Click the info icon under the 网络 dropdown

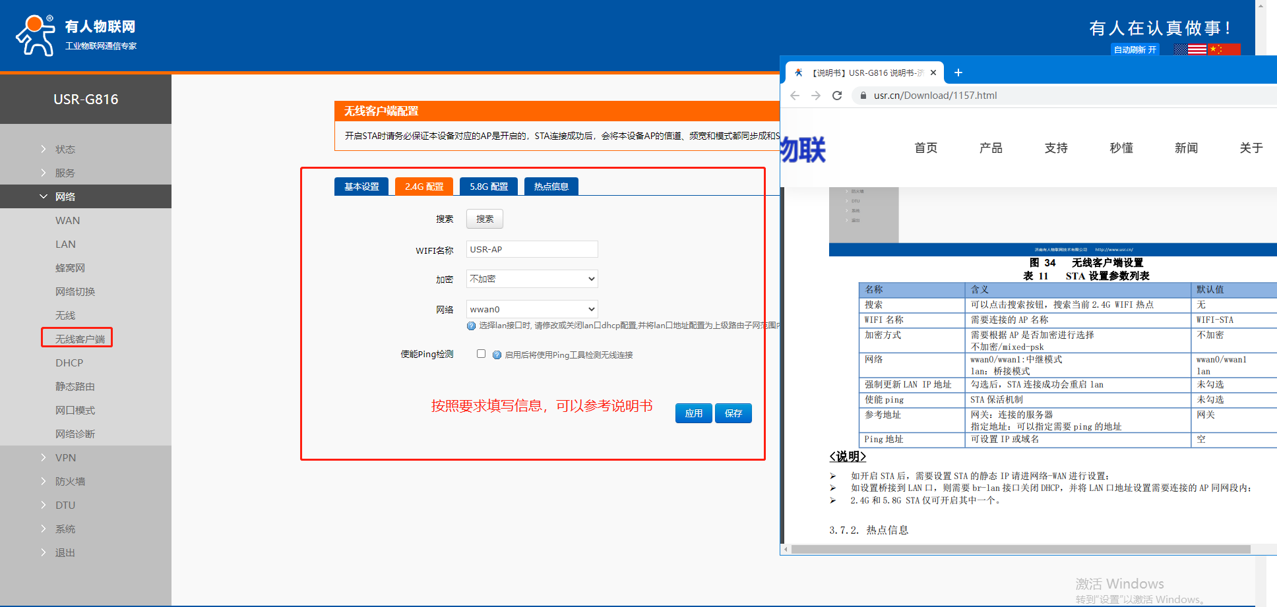pyautogui.click(x=471, y=326)
